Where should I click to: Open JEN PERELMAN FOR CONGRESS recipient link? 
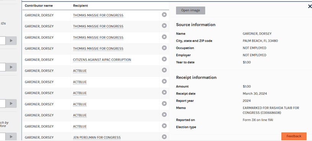coord(97,138)
